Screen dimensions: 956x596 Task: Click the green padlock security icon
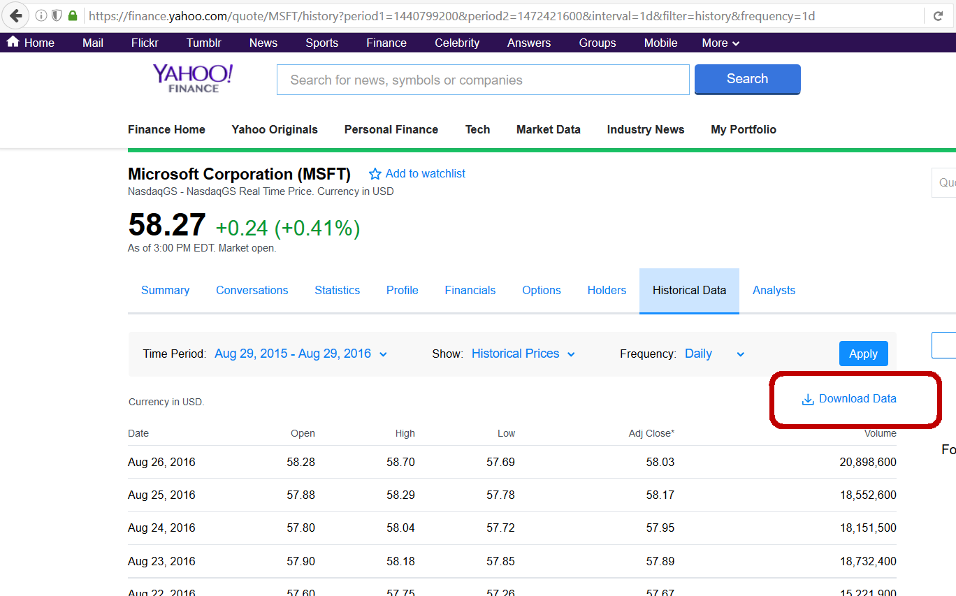[73, 15]
